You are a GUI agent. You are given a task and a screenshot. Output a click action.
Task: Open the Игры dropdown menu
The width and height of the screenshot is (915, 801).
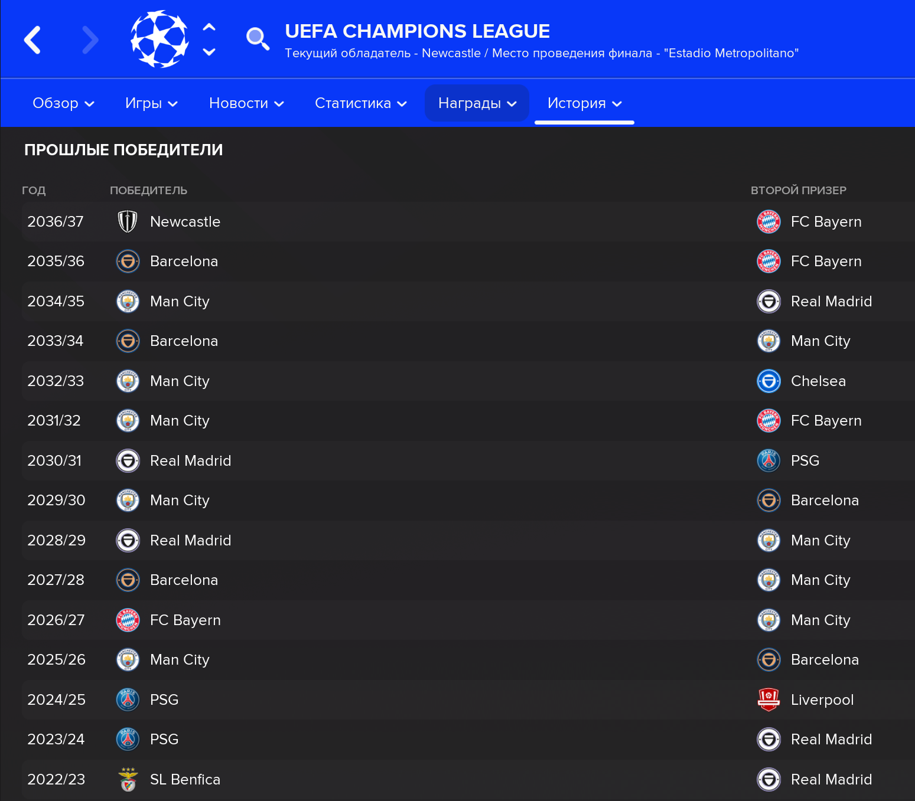pyautogui.click(x=151, y=103)
